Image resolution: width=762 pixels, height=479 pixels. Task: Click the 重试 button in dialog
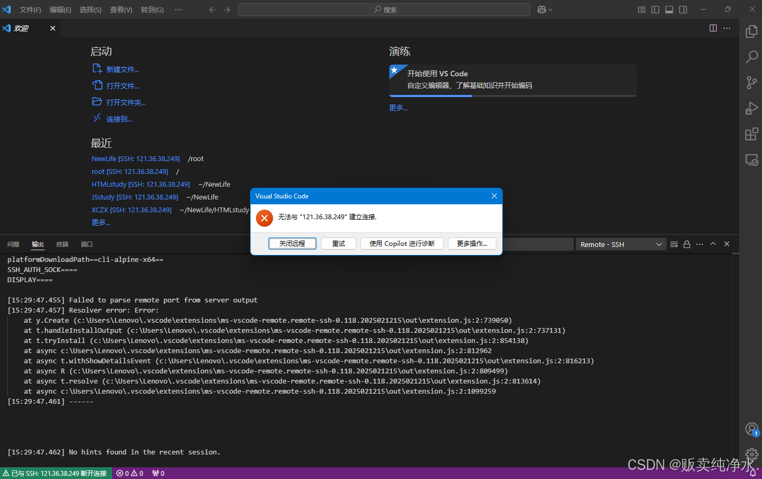[x=339, y=244]
